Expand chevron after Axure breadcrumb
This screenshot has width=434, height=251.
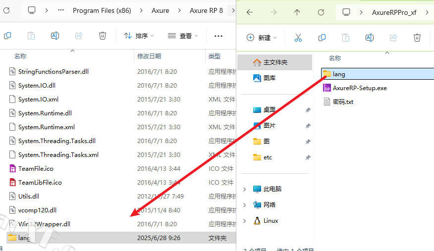pyautogui.click(x=179, y=10)
